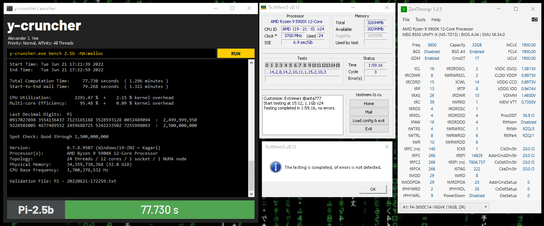
Task: Click the y-cruncher Launcher title bar icon
Action: tap(10, 9)
